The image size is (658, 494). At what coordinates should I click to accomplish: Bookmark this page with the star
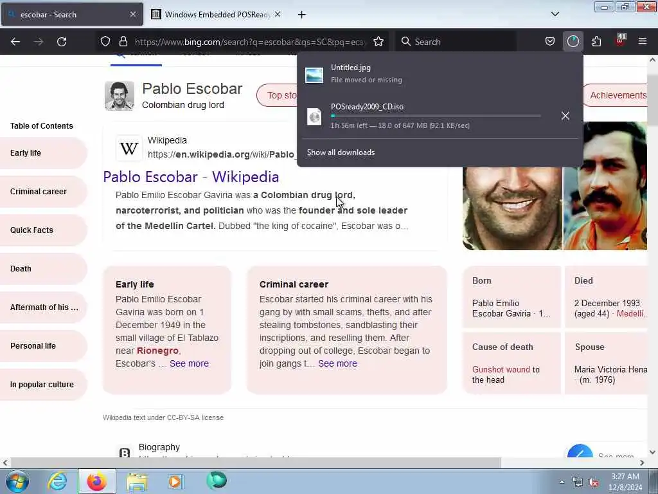378,42
